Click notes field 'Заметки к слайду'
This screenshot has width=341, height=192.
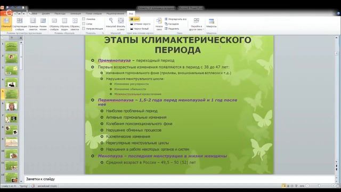click(x=179, y=179)
